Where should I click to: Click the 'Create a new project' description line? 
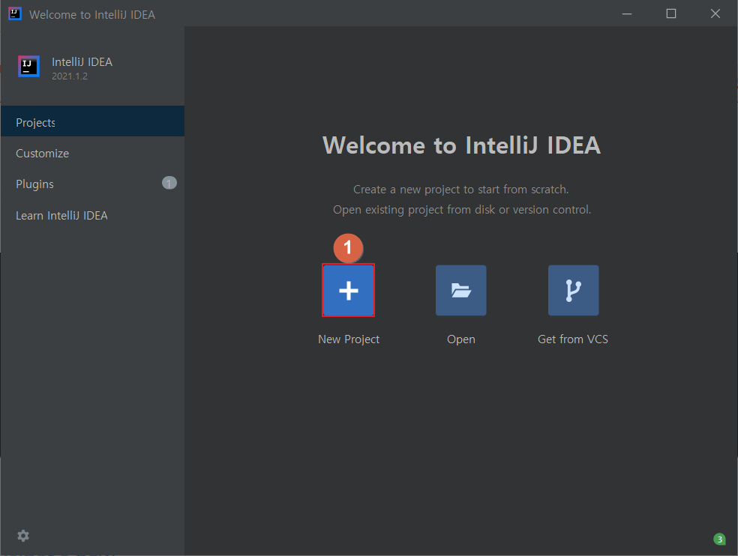tap(460, 190)
